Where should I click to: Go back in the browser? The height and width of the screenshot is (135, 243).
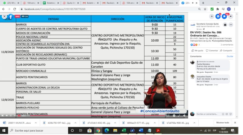3,9
